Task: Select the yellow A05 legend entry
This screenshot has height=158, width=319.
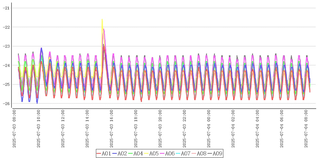Action: pos(151,154)
